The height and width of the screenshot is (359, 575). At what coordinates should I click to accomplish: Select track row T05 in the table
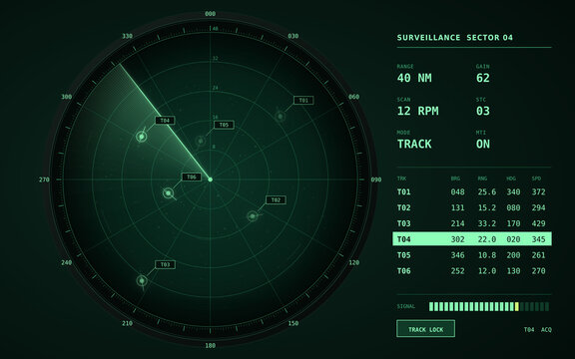tap(472, 255)
